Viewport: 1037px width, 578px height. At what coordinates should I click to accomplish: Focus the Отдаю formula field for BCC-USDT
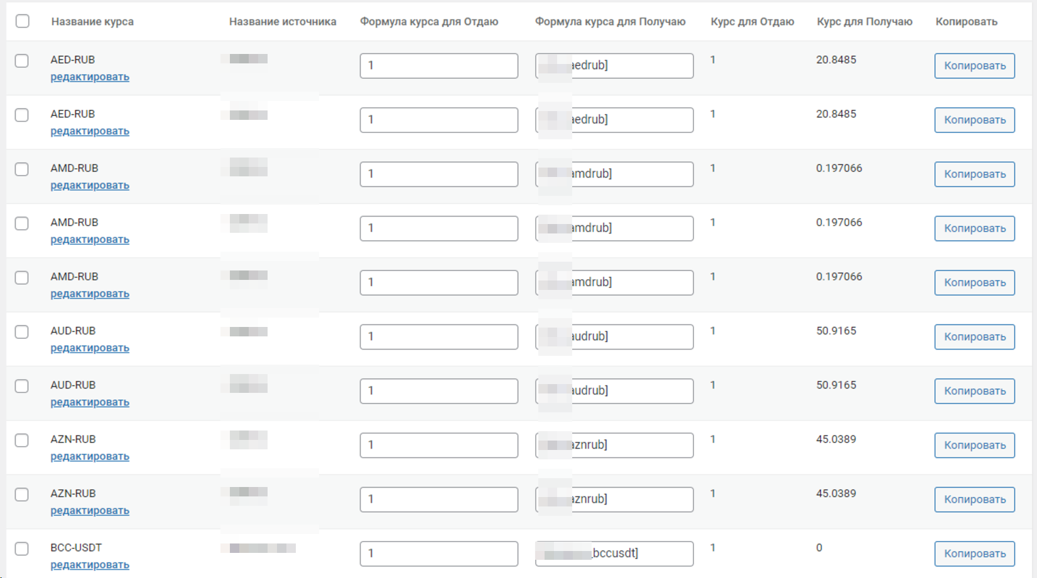pyautogui.click(x=438, y=554)
